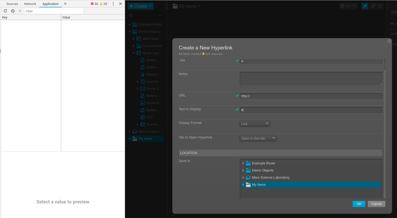Click the warnings counter showing 38
The width and height of the screenshot is (397, 218).
click(x=102, y=4)
